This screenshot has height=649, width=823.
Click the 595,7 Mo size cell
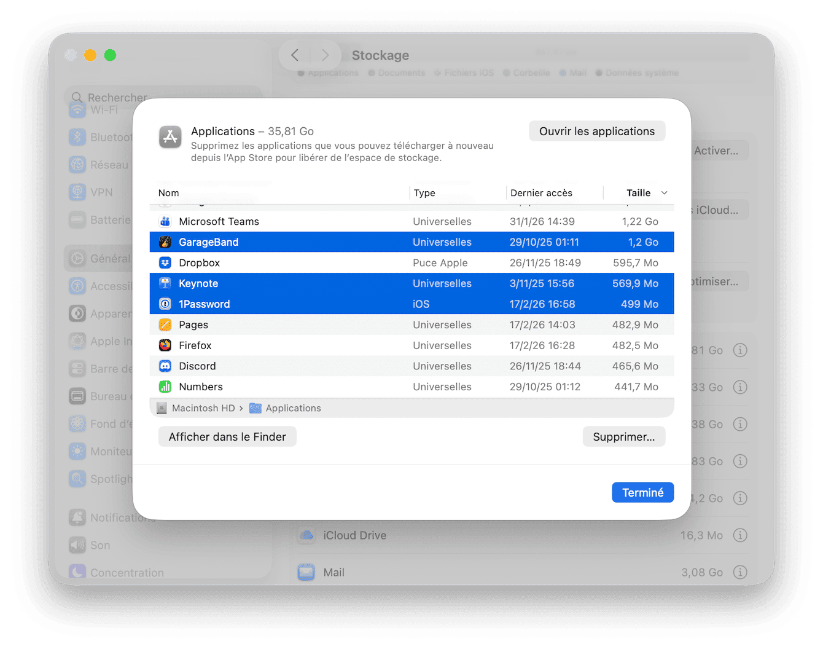(x=635, y=262)
